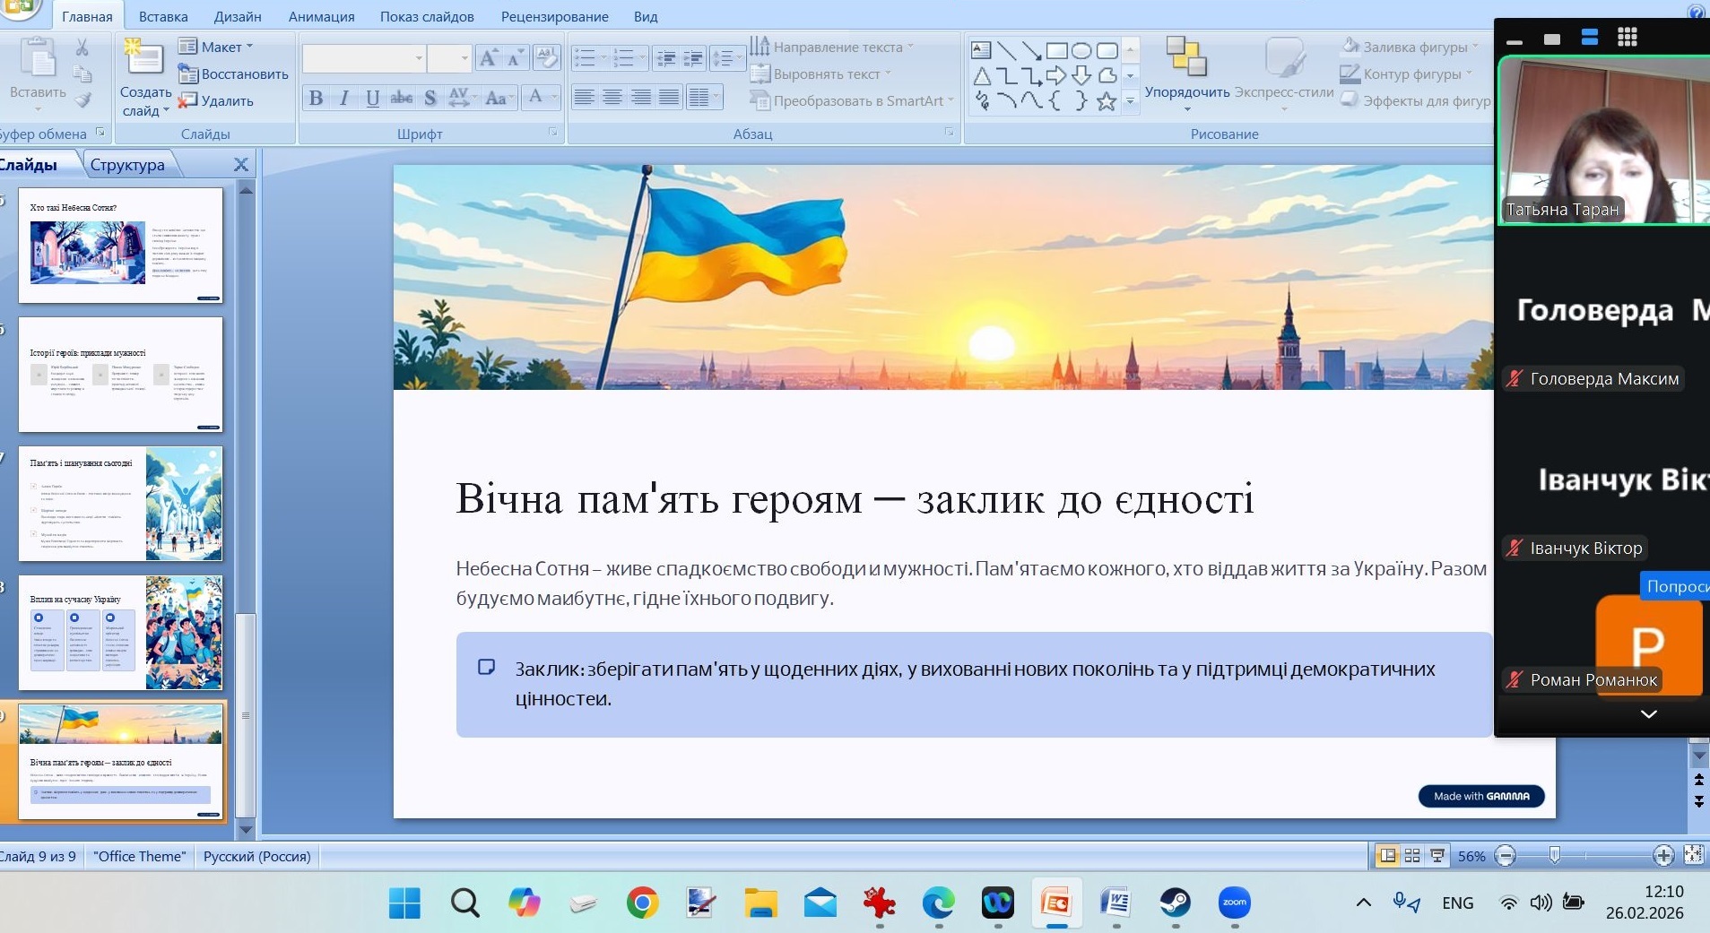The image size is (1710, 933).
Task: Switch Zoom to gallery grid view
Action: point(1628,37)
